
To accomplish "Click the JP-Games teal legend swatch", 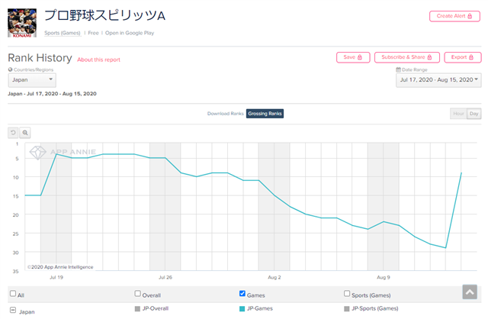I will pos(242,309).
